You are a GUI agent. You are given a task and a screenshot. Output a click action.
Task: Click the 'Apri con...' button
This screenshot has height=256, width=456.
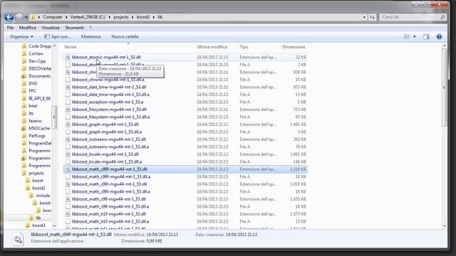coord(57,36)
